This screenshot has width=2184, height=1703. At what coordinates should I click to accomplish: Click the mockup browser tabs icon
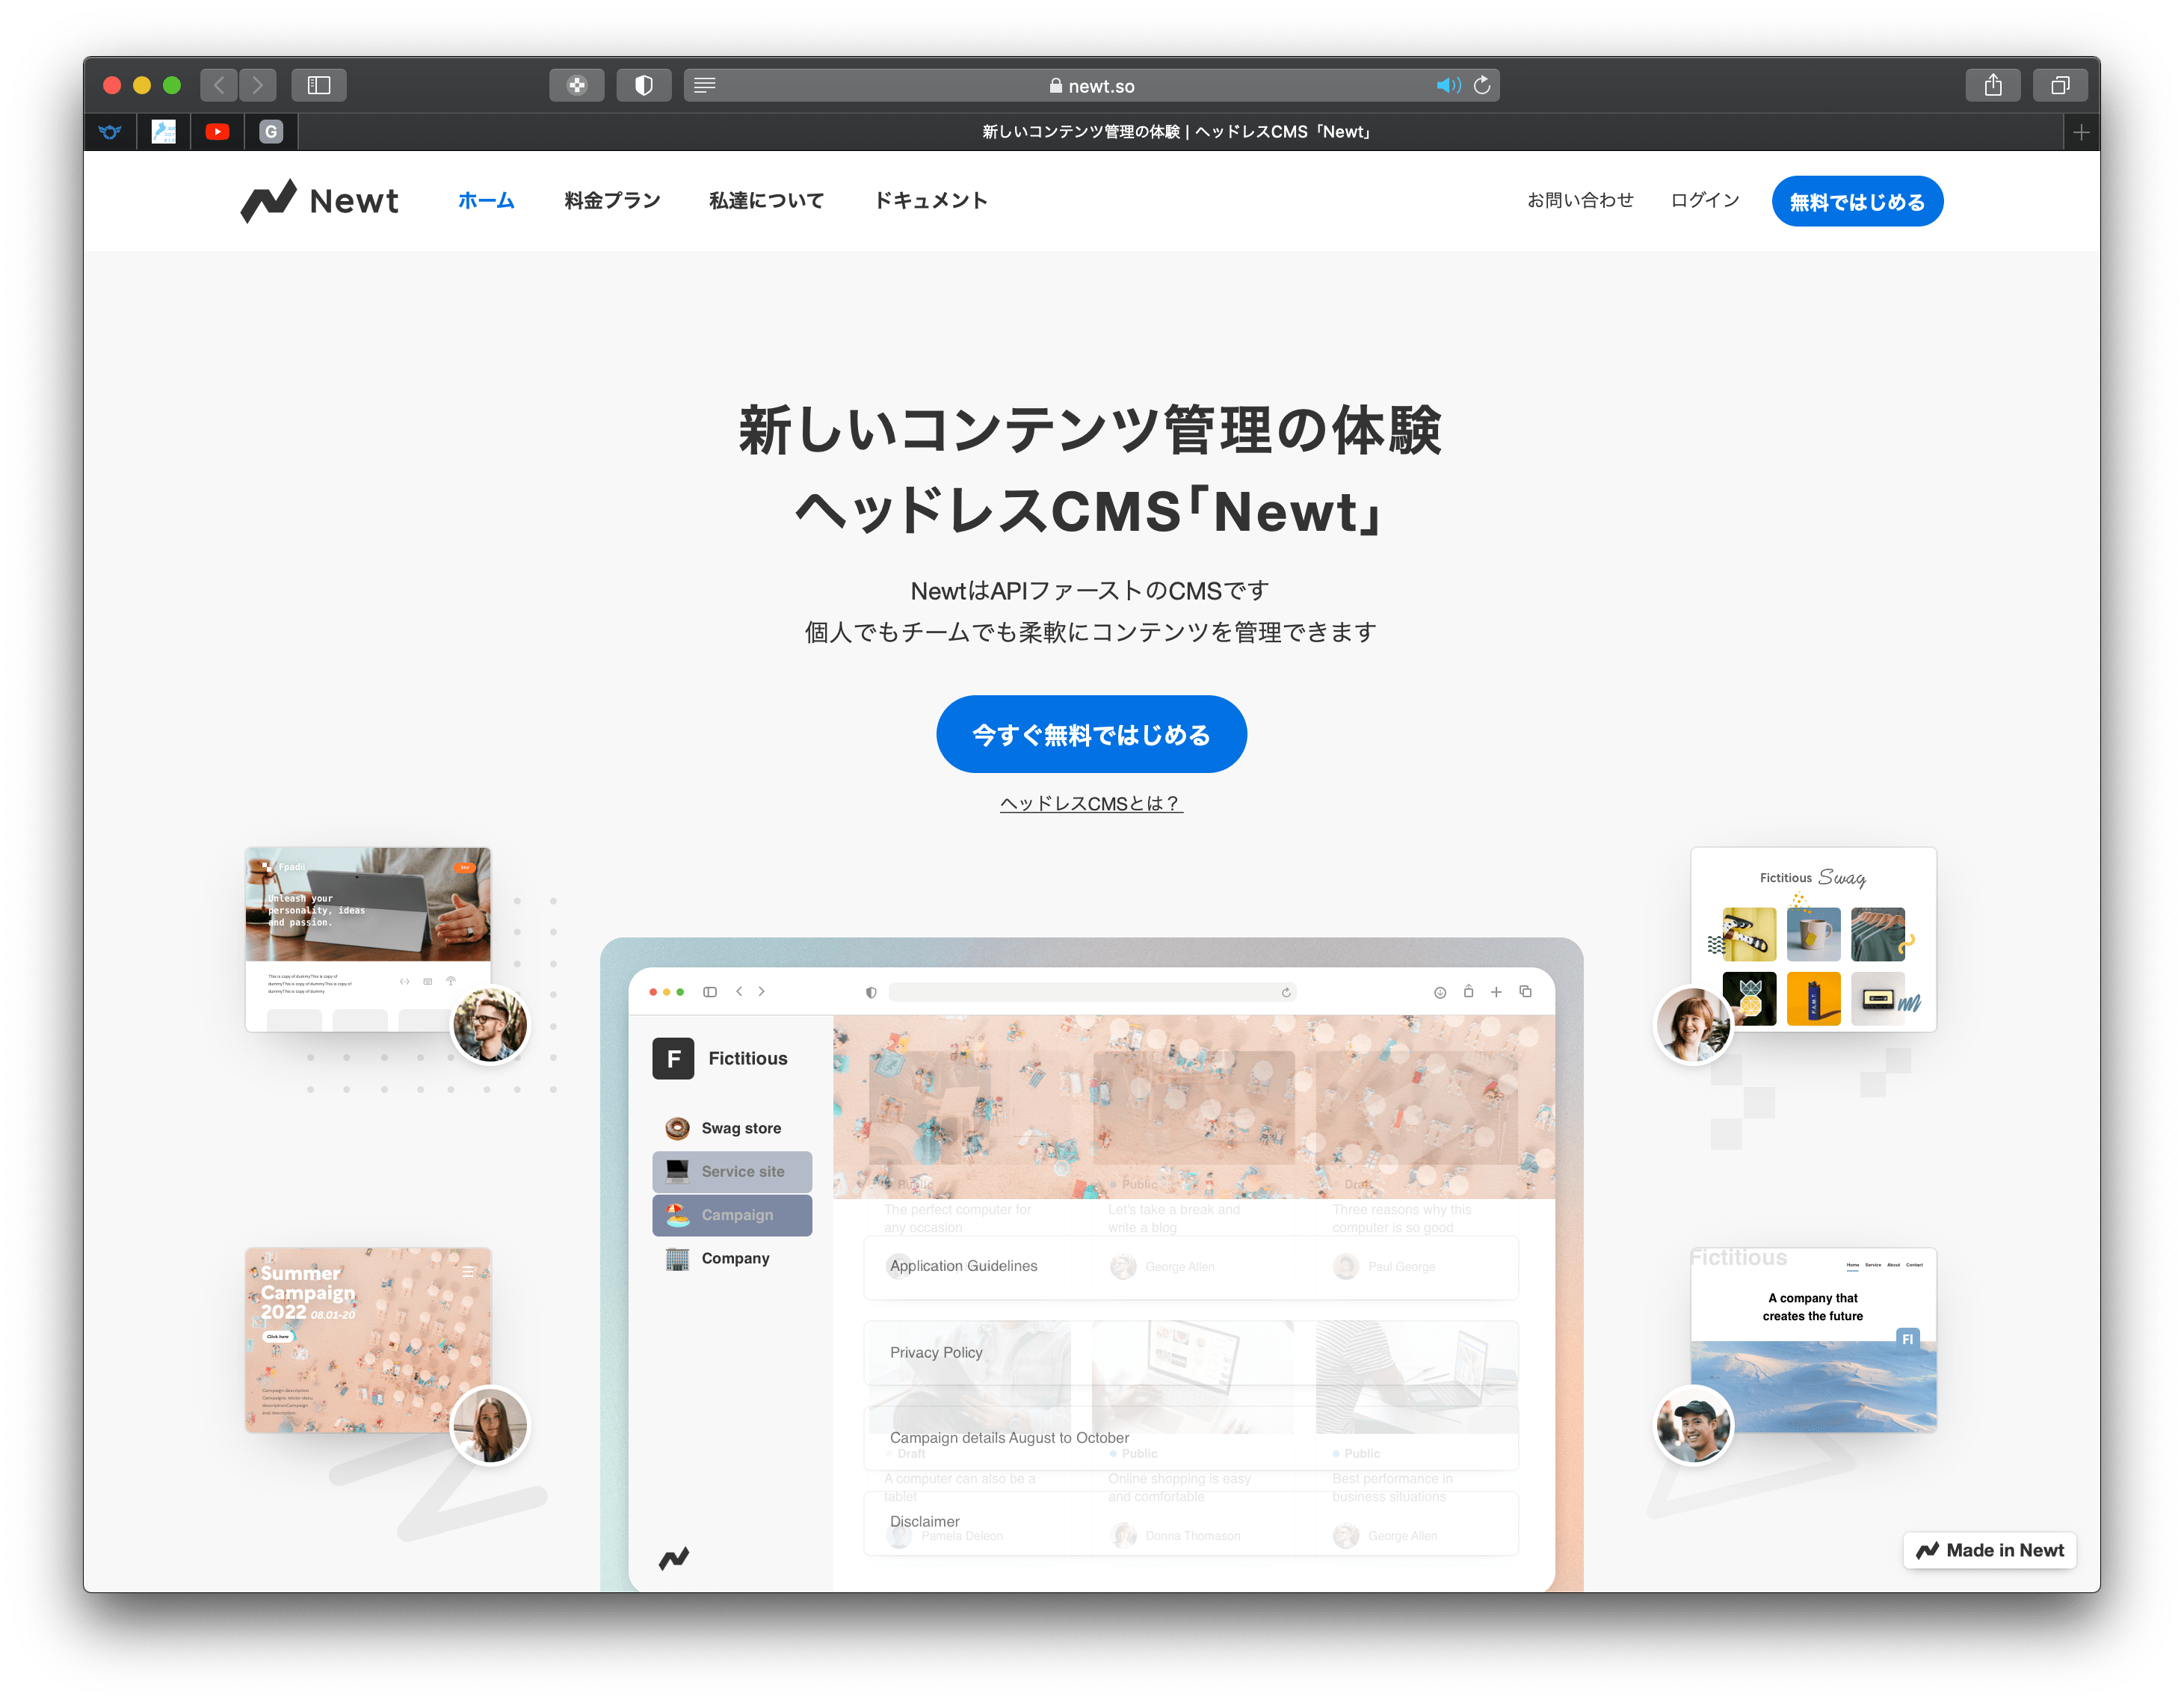[1525, 992]
